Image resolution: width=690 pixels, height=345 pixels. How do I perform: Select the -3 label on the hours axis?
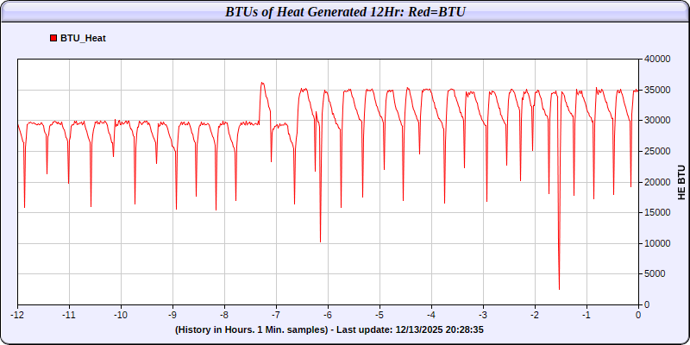click(x=483, y=315)
